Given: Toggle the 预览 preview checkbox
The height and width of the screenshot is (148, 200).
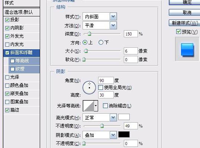Looking at the screenshot, I should [178, 31].
